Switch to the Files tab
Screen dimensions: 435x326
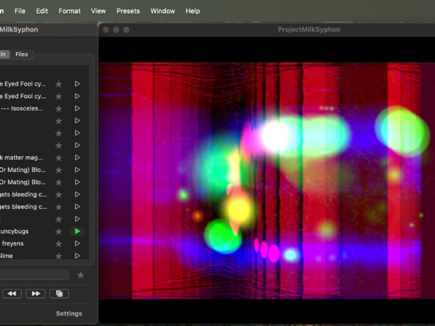(x=22, y=54)
